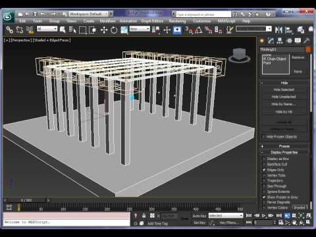Enable the Display as Box checkbox
The height and width of the screenshot is (237, 316).
(x=265, y=159)
